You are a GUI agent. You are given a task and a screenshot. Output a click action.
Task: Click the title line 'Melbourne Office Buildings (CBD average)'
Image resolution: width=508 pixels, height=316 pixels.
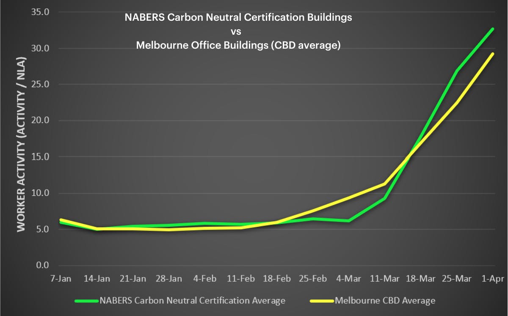click(x=238, y=45)
